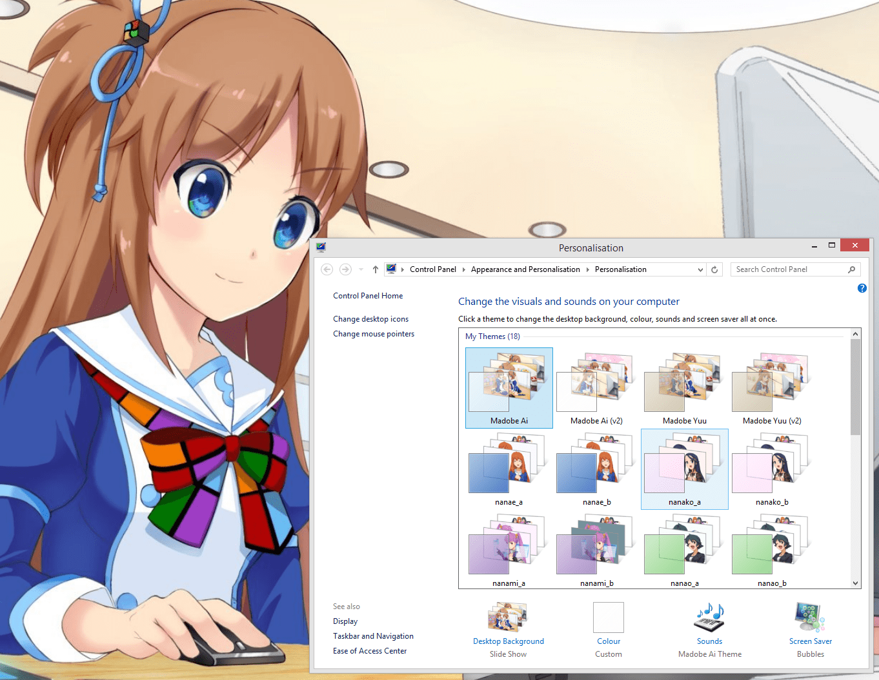Screen dimensions: 879x680
Task: Open Change mouse pointers link
Action: [x=374, y=334]
